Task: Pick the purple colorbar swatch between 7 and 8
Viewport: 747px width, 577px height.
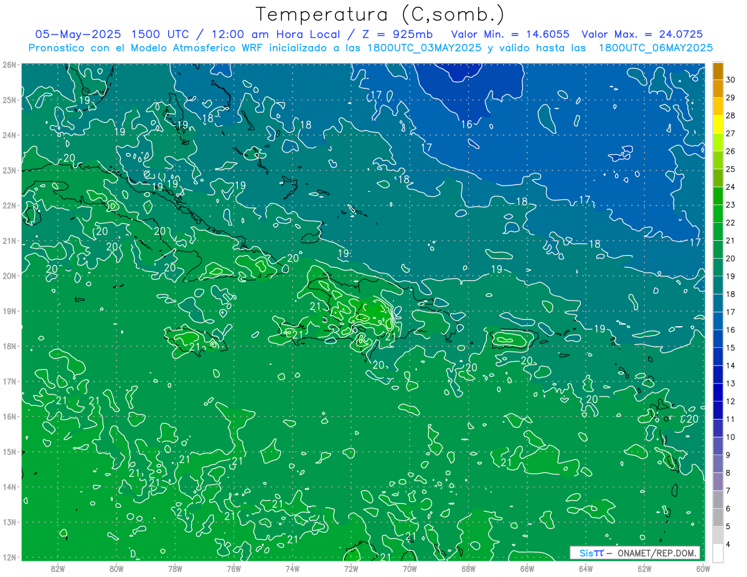Action: [718, 482]
